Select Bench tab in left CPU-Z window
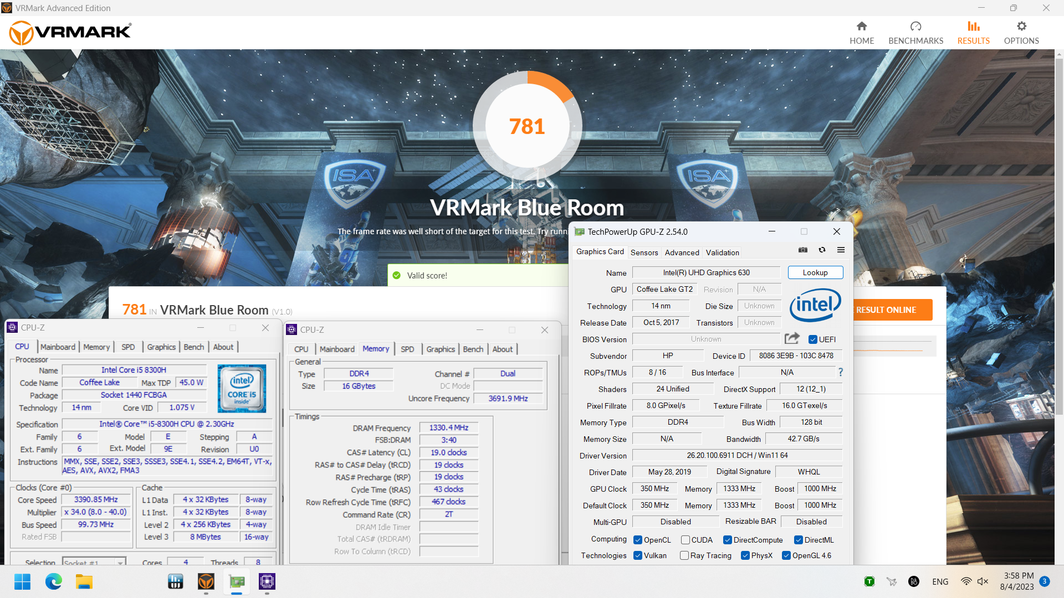This screenshot has width=1064, height=598. (x=194, y=347)
